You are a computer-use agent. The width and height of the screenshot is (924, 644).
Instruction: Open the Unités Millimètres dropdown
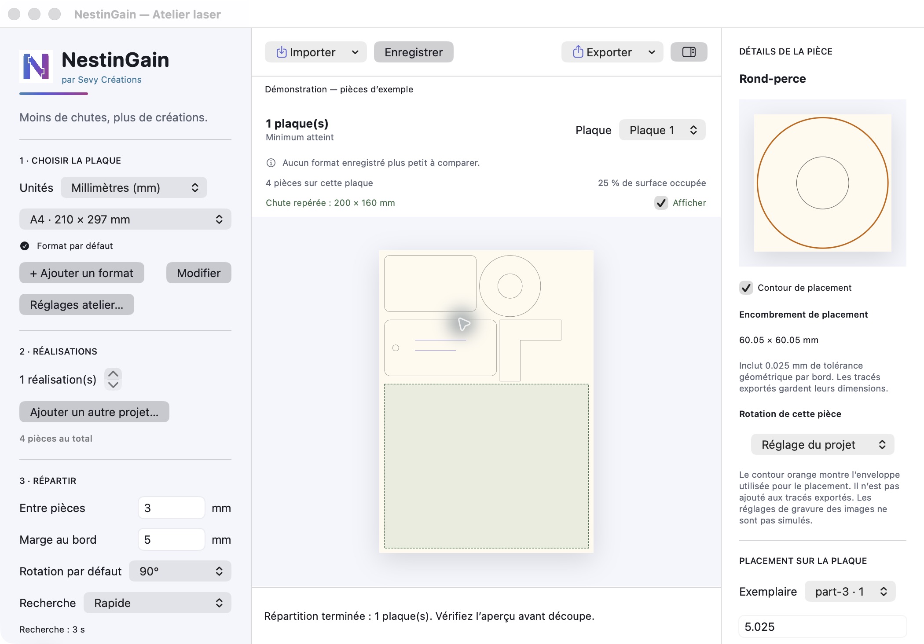(x=134, y=188)
